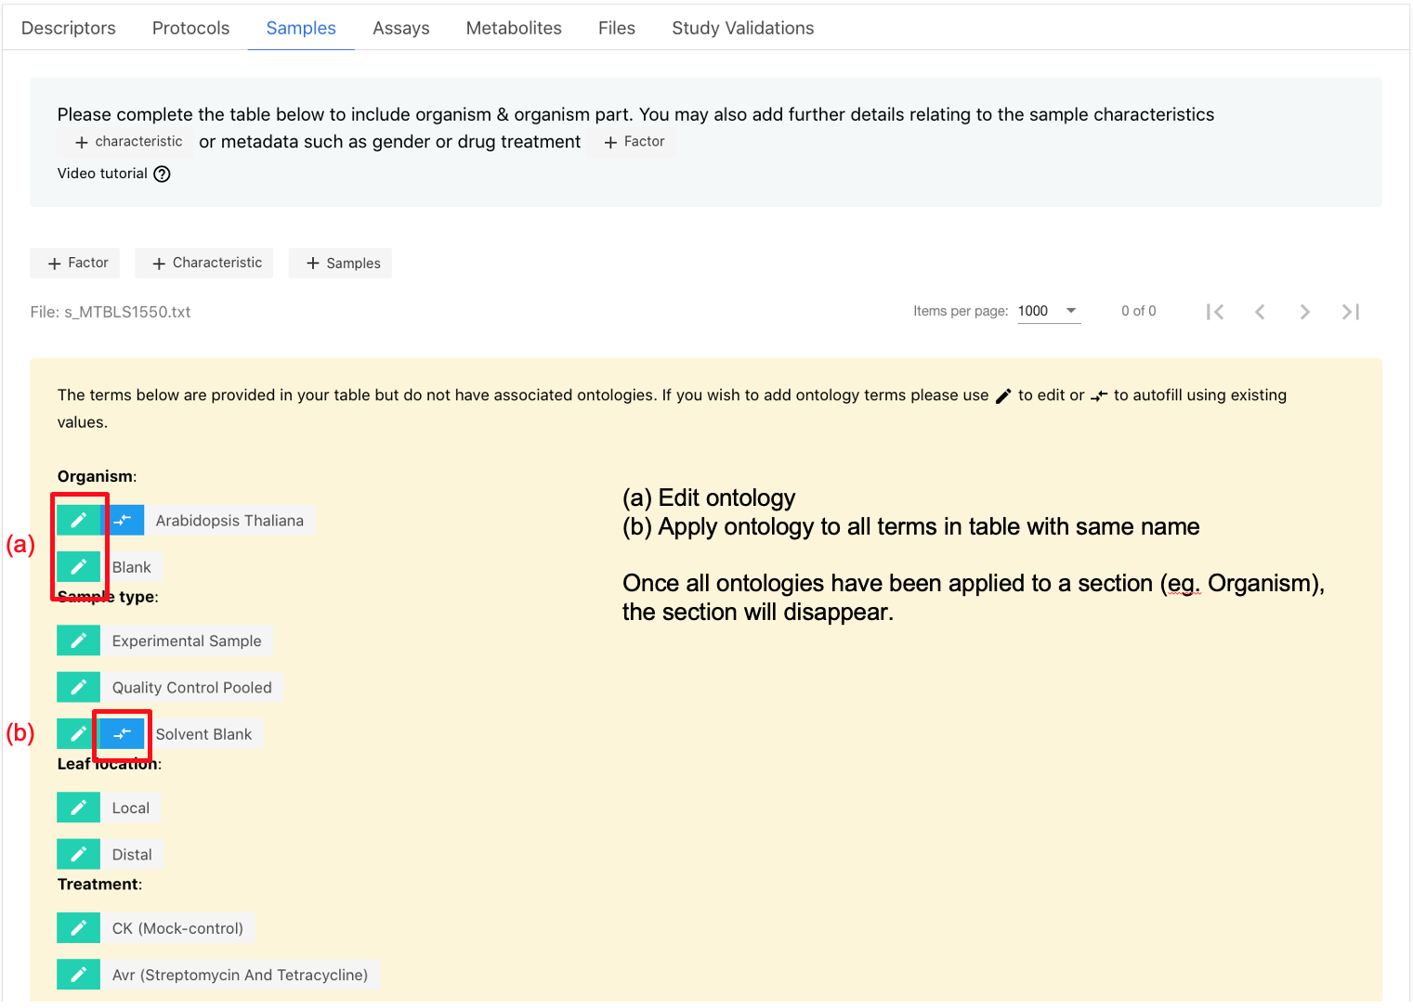Open Items per page dropdown
Viewport: 1413px width, 1008px height.
coord(1049,311)
